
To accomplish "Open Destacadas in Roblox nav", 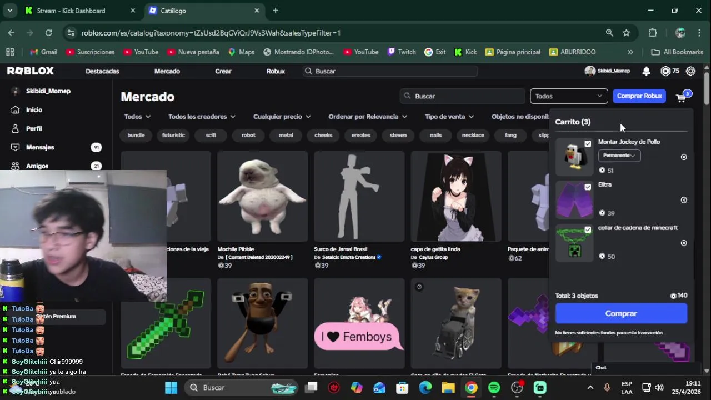I will [x=102, y=71].
